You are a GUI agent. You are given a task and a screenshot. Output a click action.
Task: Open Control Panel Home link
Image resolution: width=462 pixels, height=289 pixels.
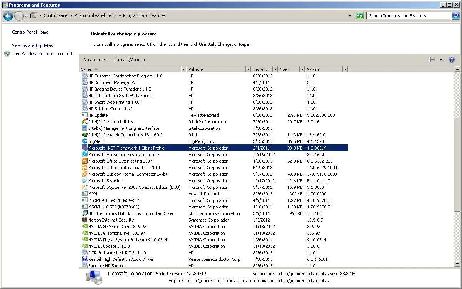pyautogui.click(x=30, y=32)
